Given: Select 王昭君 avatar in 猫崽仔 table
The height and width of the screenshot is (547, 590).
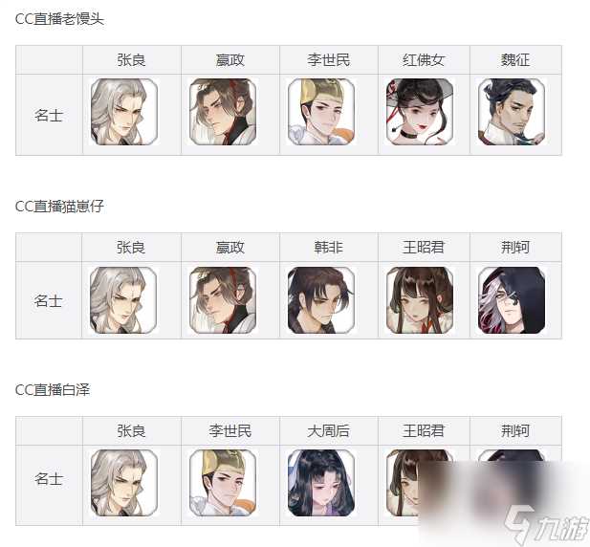Looking at the screenshot, I should pyautogui.click(x=420, y=300).
